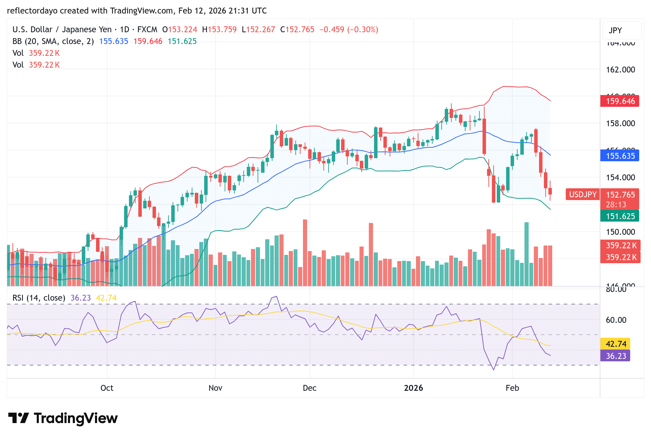
Task: Click the red upper Bollinger Band value 159.646
Action: click(620, 101)
